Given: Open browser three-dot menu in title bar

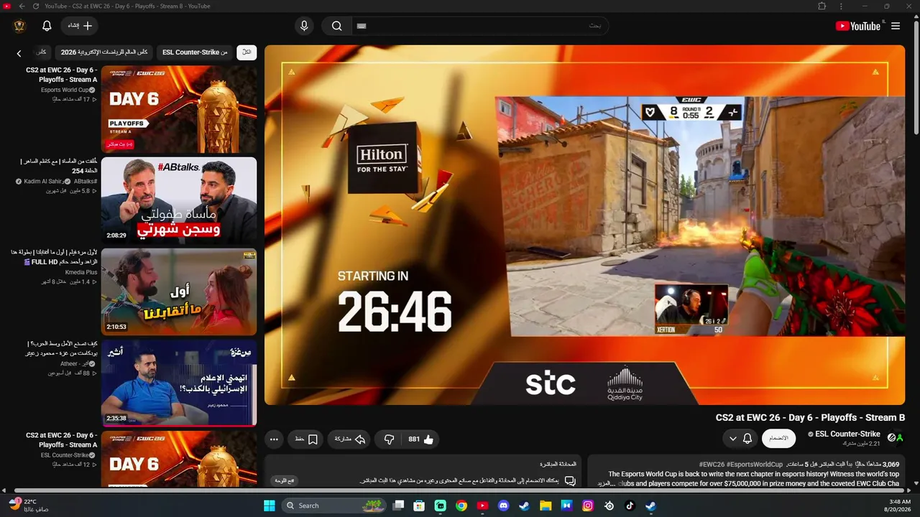Looking at the screenshot, I should tap(842, 6).
